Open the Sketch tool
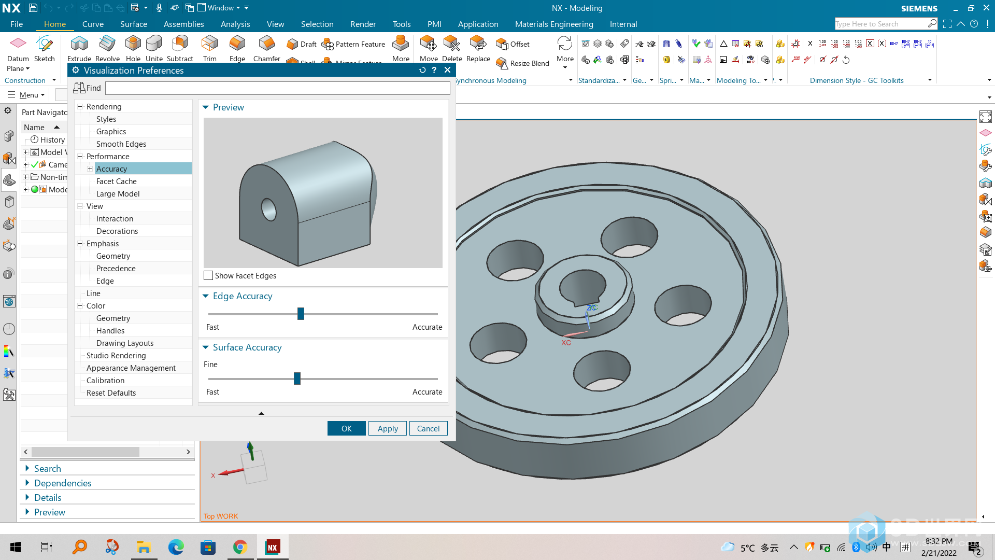 pyautogui.click(x=45, y=49)
